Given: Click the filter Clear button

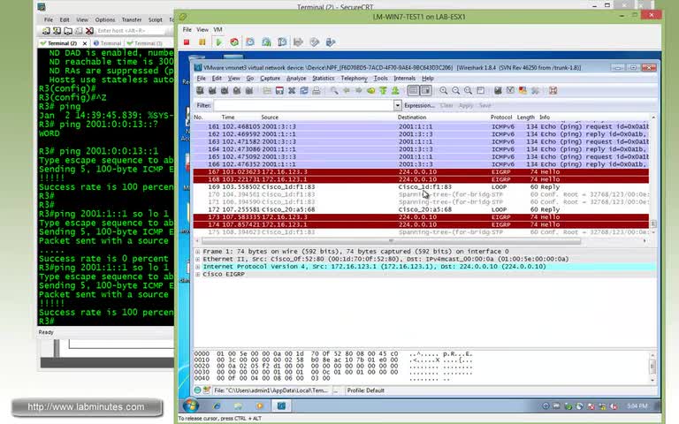Looking at the screenshot, I should pyautogui.click(x=446, y=105).
